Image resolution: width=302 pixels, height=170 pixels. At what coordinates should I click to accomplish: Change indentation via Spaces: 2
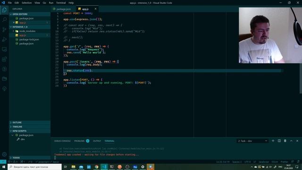point(237,161)
